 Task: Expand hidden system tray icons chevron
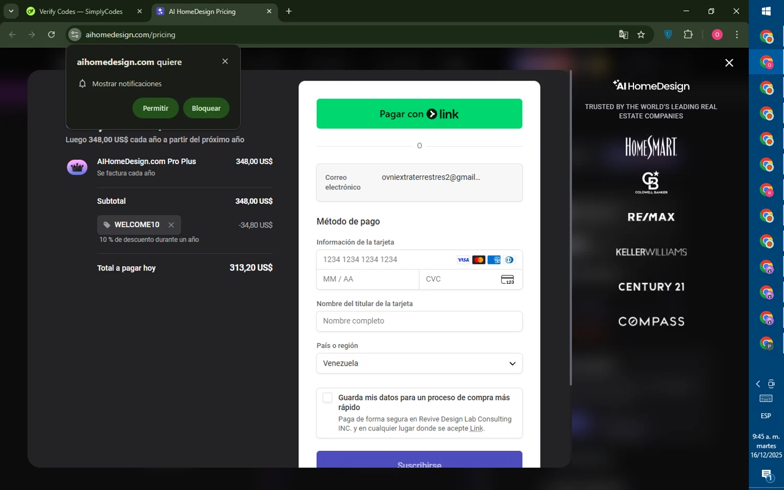(758, 384)
